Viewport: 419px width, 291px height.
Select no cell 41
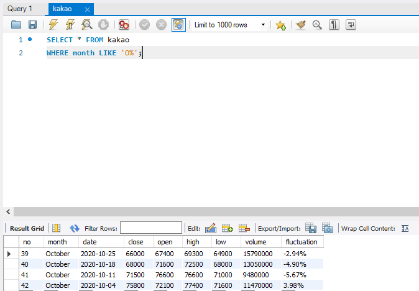click(x=31, y=275)
